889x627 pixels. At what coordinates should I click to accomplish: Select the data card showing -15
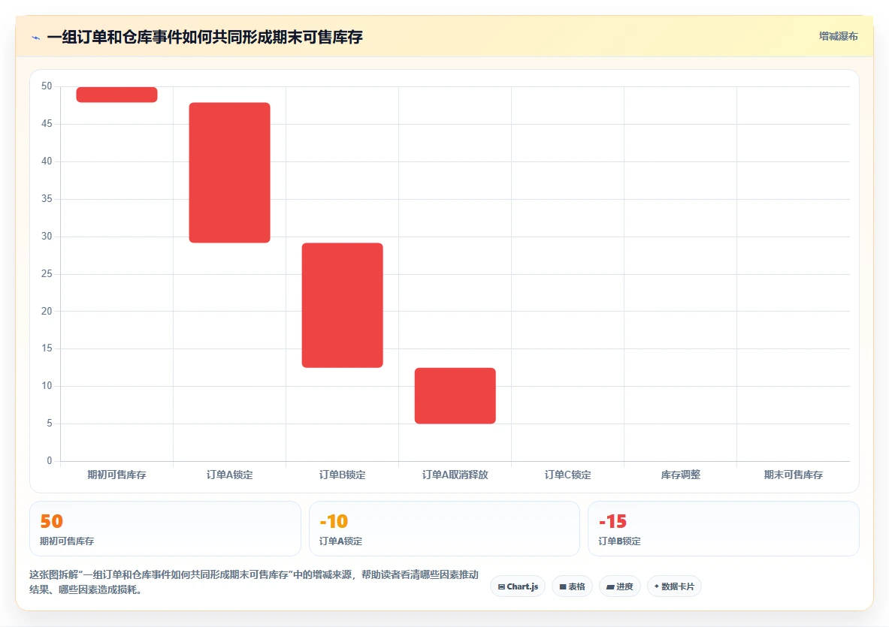724,529
